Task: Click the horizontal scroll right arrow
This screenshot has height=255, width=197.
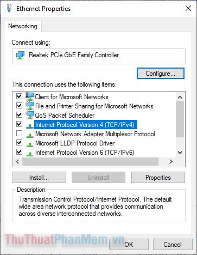Action: pyautogui.click(x=170, y=161)
